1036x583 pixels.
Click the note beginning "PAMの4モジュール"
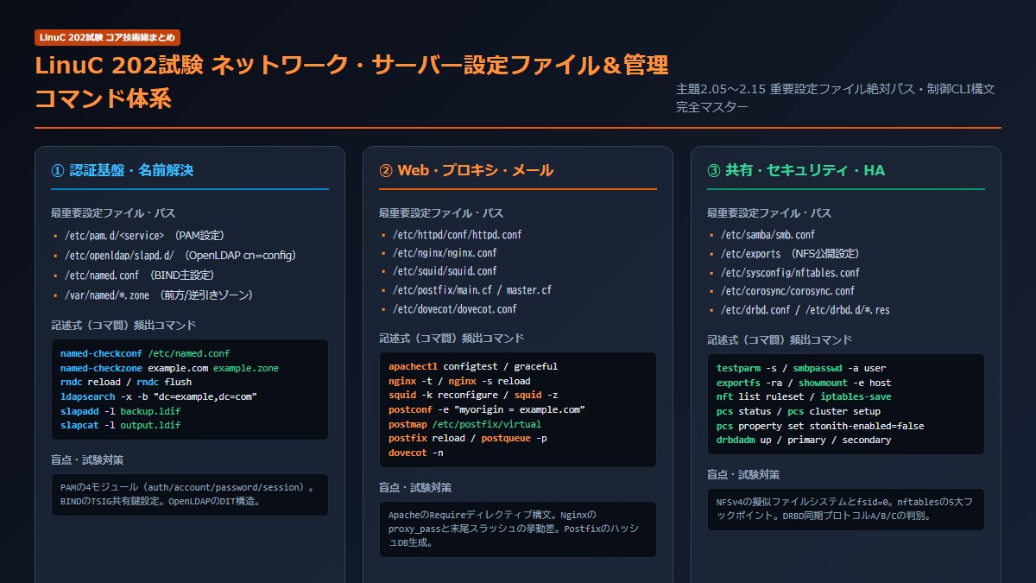point(190,494)
